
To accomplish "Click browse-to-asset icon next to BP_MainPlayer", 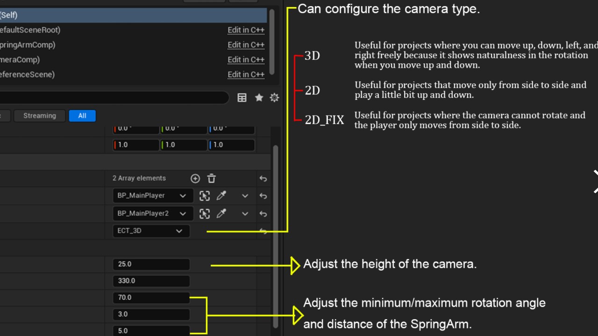I will (x=205, y=196).
